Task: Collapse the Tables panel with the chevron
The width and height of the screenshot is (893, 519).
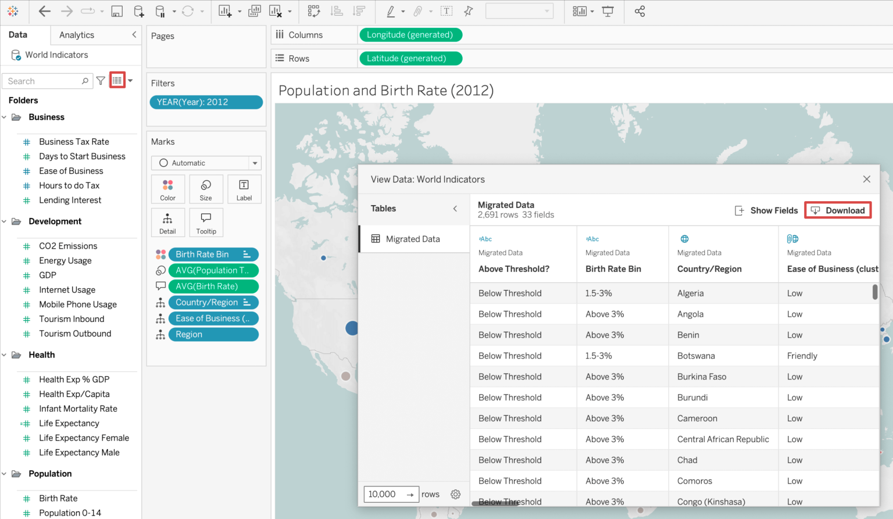Action: (x=455, y=209)
